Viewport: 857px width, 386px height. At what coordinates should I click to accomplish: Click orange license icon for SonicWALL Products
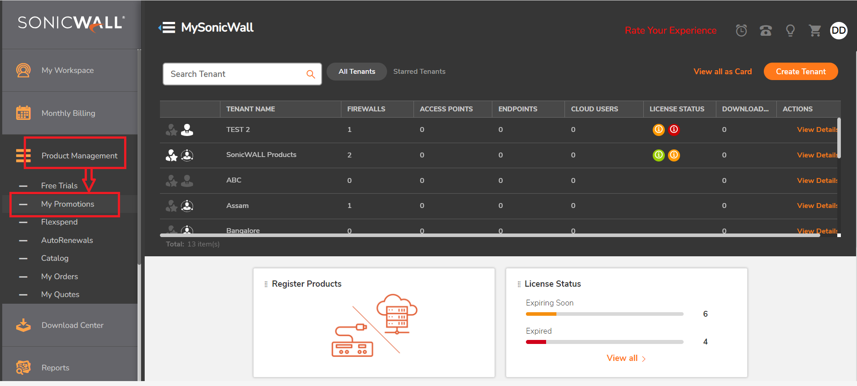click(x=674, y=155)
